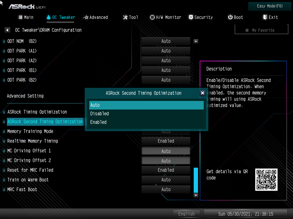Select MC Driving Offset 1 setting
293x219 pixels.
(29, 151)
